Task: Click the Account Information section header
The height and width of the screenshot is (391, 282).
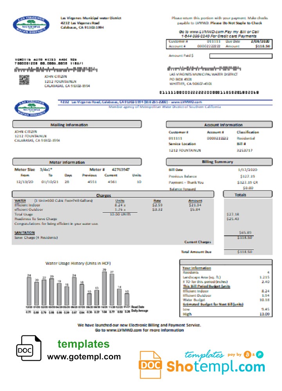Action: point(219,124)
